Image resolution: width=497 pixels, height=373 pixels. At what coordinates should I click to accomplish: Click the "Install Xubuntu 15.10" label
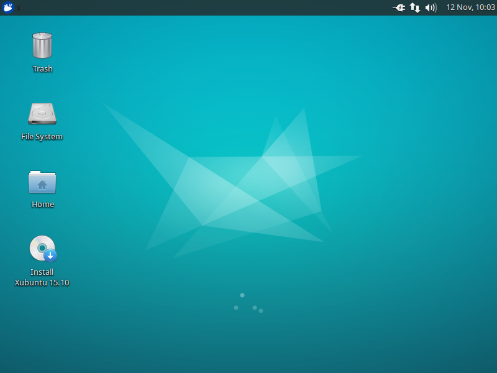[42, 277]
